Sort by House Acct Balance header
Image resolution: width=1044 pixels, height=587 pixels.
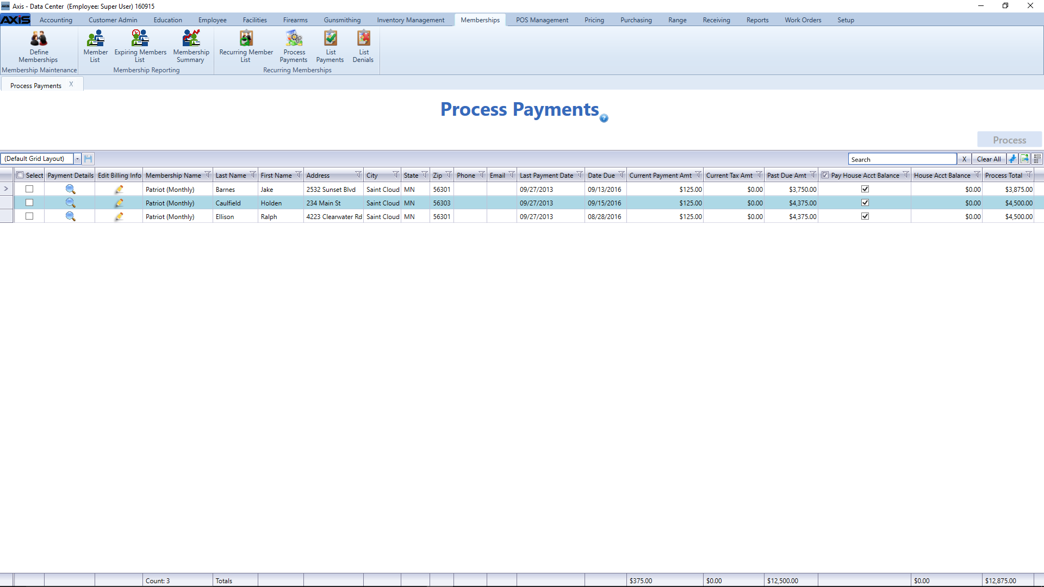[942, 175]
